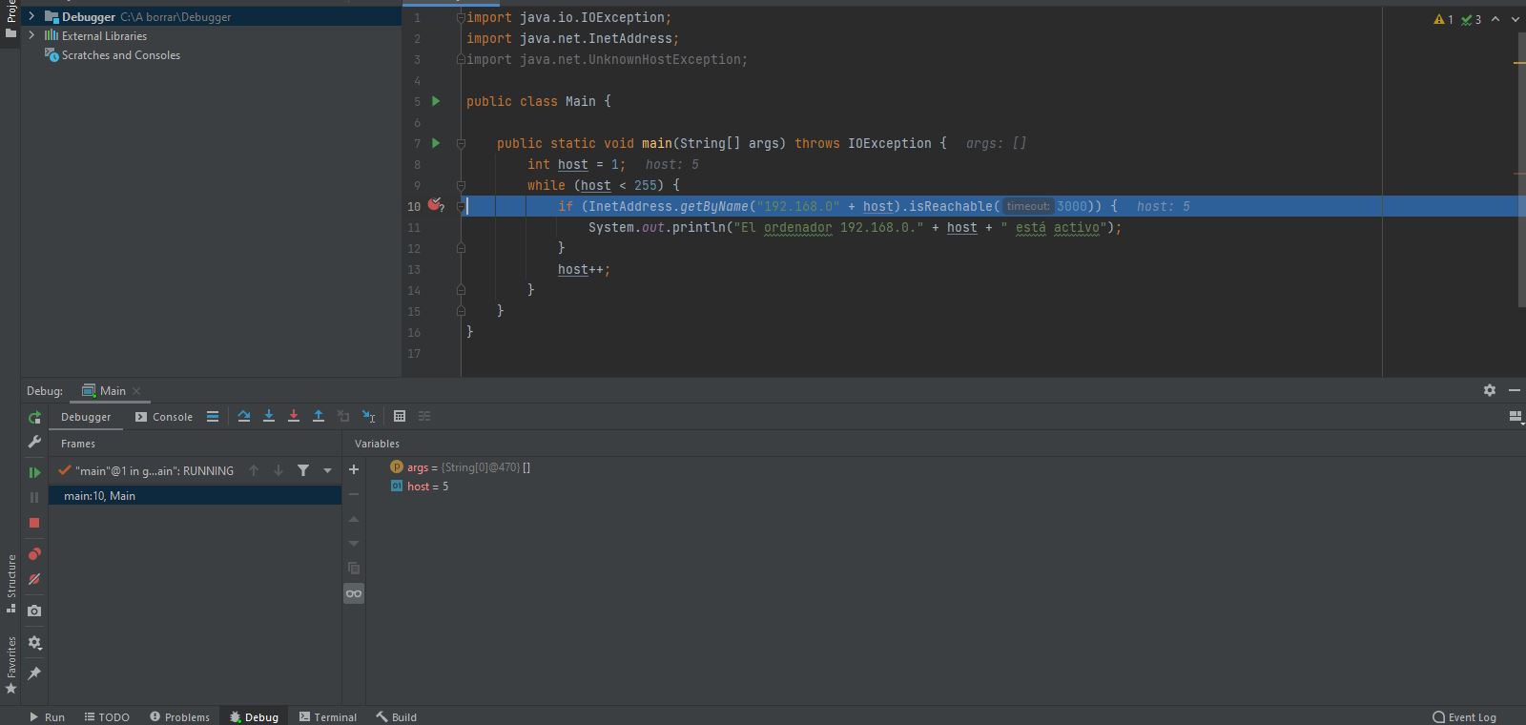
Task: Open Layout Settings icon of debug panel
Action: (1515, 417)
